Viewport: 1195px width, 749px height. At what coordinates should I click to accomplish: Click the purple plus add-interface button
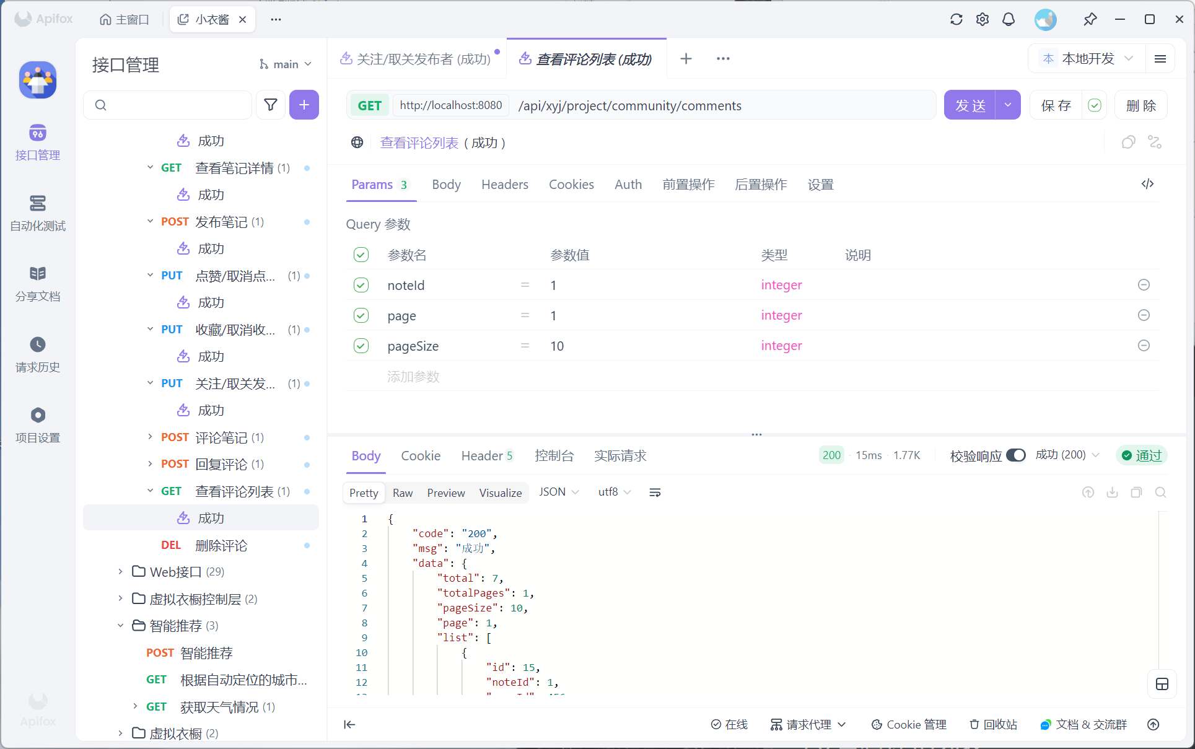(304, 105)
